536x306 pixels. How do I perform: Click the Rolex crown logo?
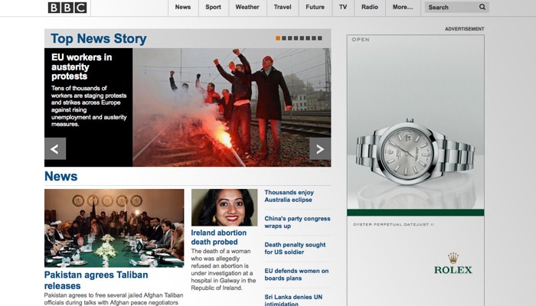pos(453,257)
